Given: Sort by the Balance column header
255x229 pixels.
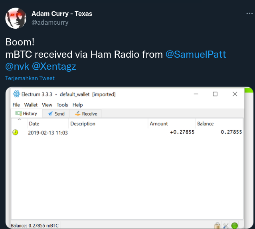Looking at the screenshot, I should pos(219,124).
